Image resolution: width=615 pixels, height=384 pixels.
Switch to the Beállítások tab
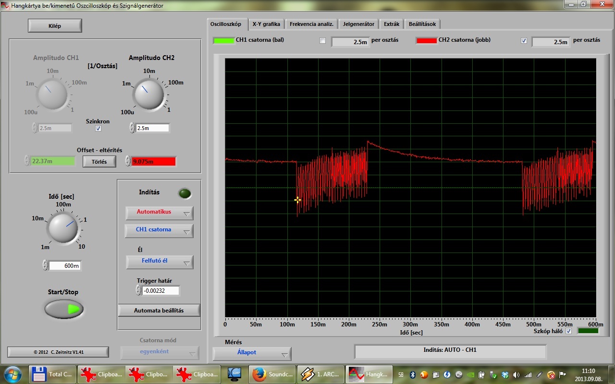(x=422, y=24)
